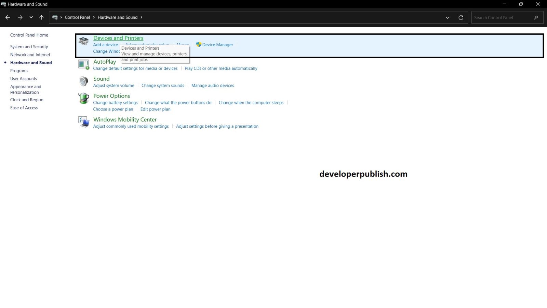This screenshot has height=308, width=547.
Task: Open Device Manager link
Action: pos(217,45)
